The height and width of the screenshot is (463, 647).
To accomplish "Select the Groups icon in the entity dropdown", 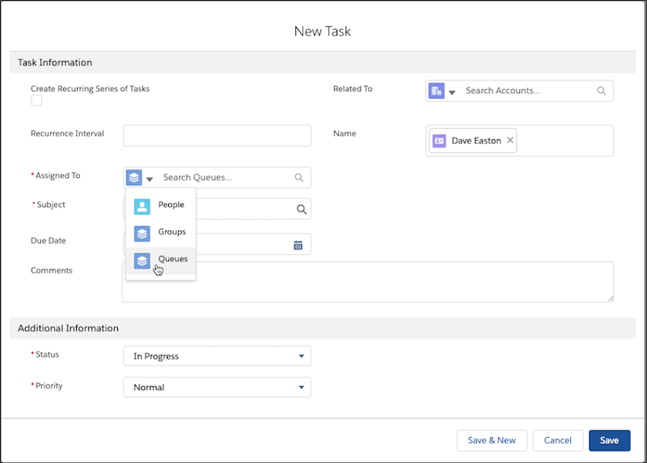I will coord(142,233).
